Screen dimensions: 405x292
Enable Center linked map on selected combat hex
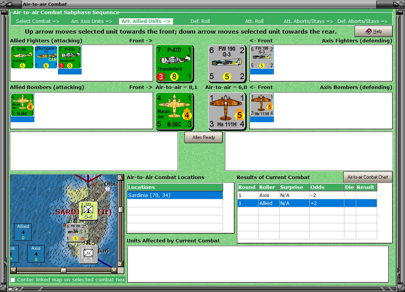pyautogui.click(x=13, y=279)
